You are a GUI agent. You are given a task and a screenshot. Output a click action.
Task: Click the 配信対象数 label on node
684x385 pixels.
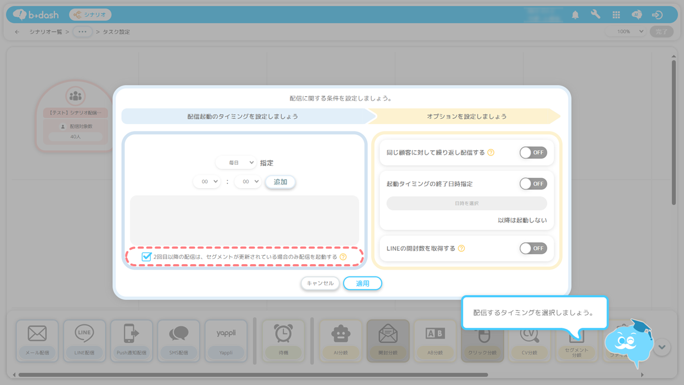point(80,126)
